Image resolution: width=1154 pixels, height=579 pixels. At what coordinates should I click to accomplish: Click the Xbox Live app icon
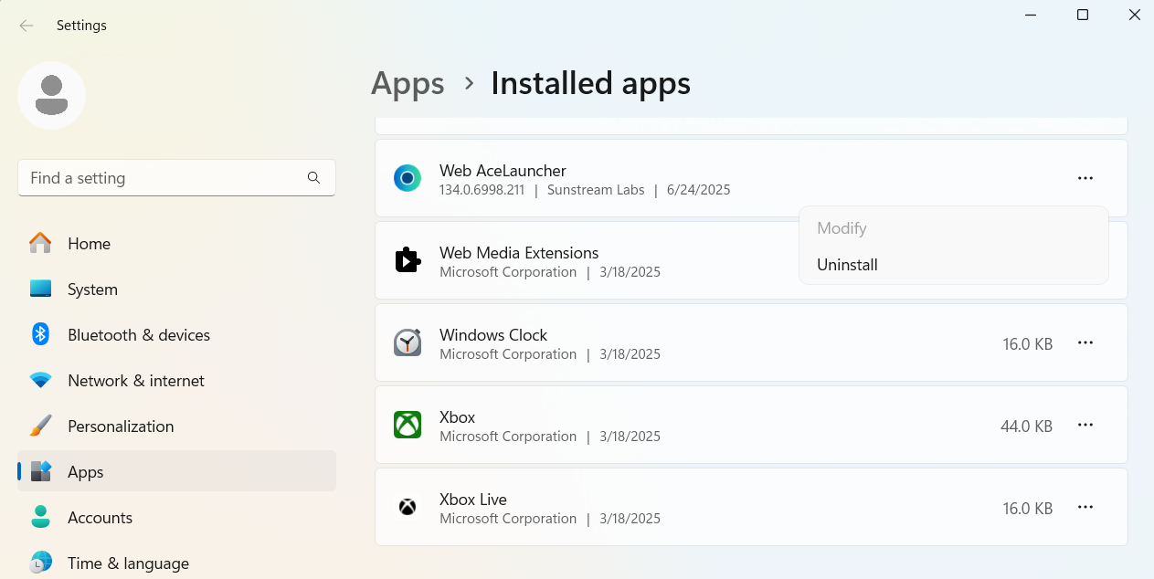click(408, 507)
